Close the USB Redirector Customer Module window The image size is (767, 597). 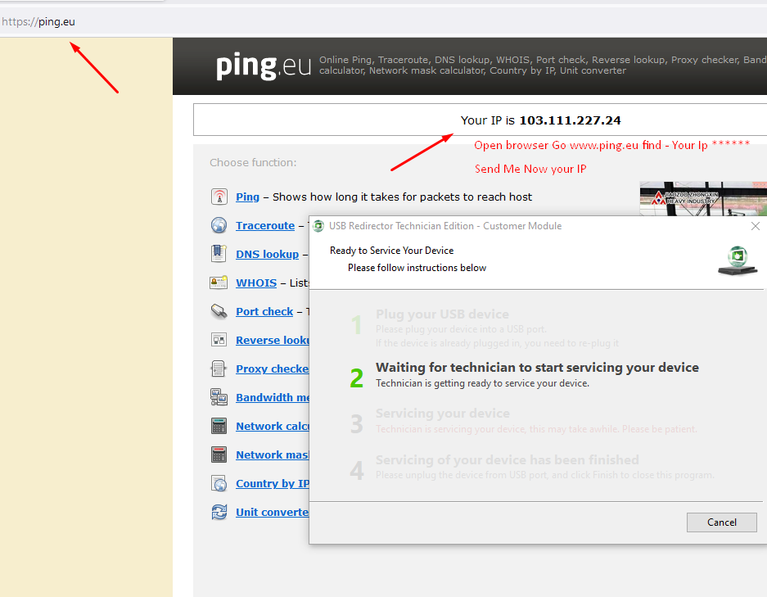pos(755,226)
